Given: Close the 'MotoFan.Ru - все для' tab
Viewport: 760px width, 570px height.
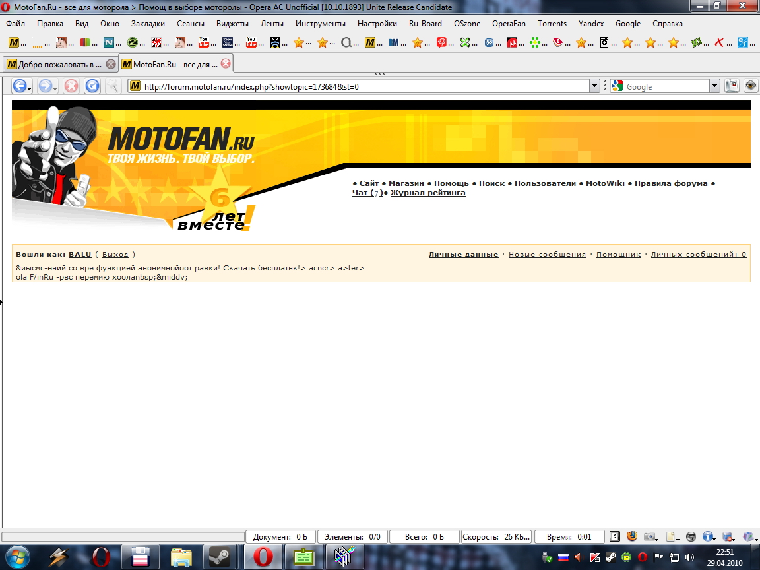Looking at the screenshot, I should [x=226, y=63].
